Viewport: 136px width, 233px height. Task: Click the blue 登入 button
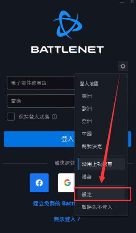pyautogui.click(x=67, y=139)
